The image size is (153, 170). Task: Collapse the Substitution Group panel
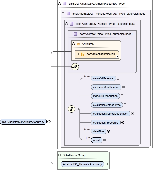click(59, 155)
